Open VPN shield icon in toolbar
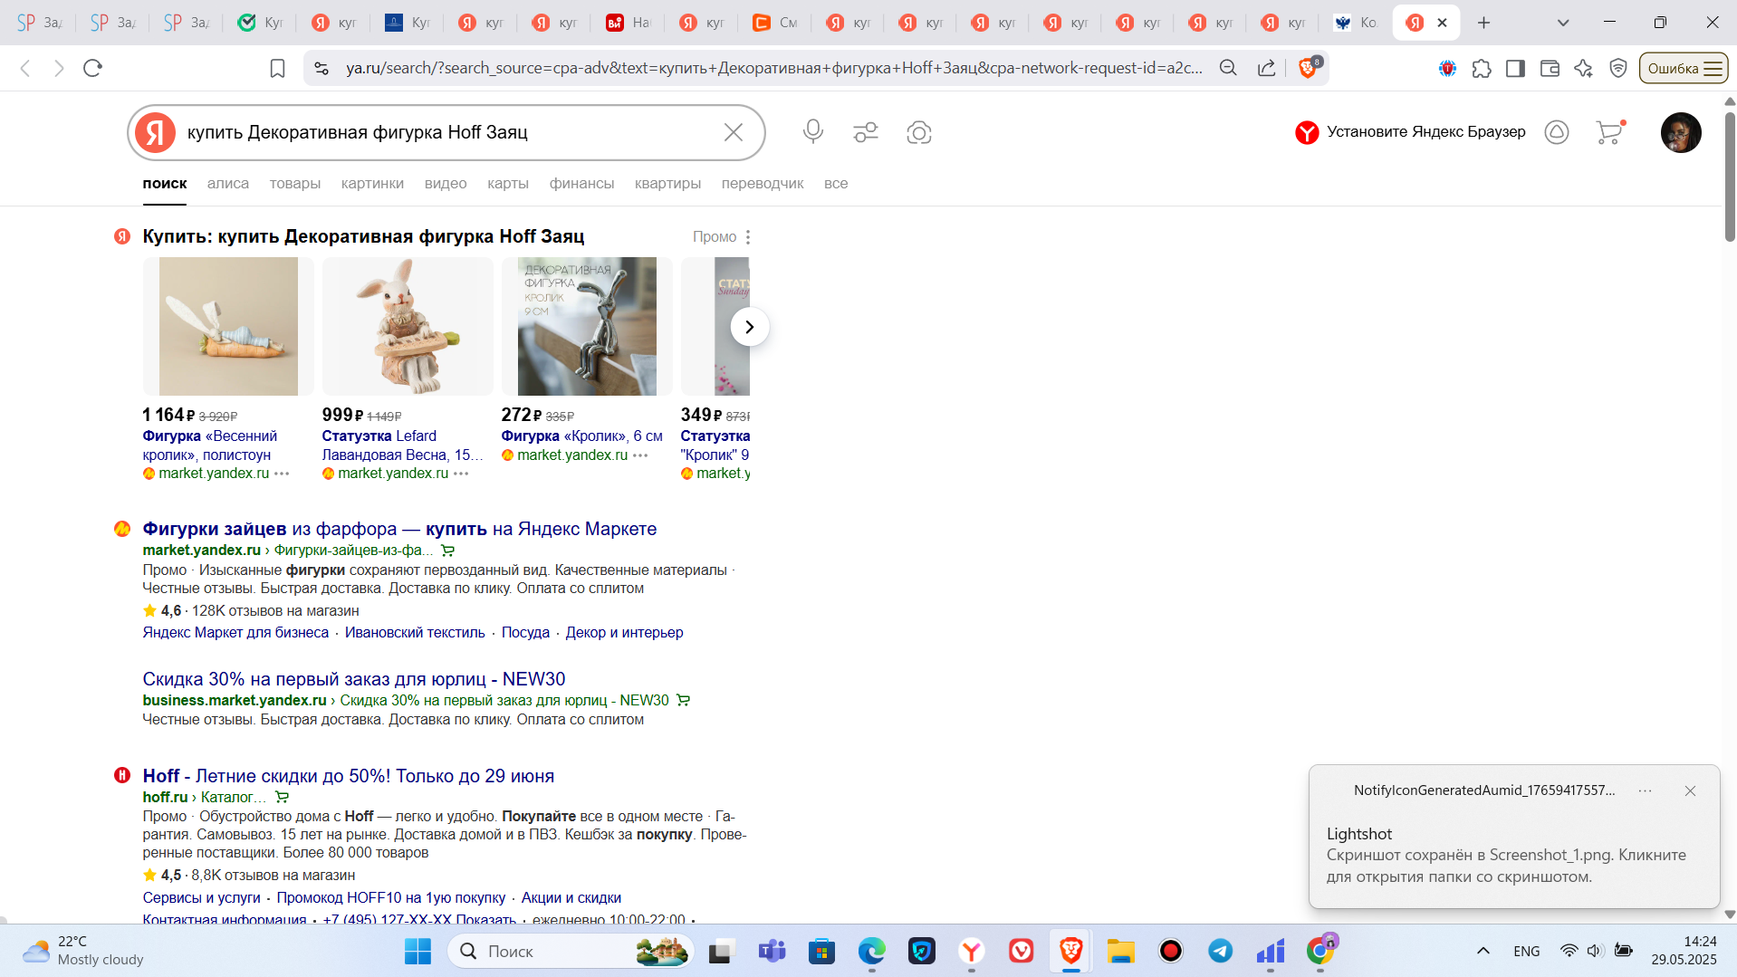This screenshot has width=1737, height=977. point(1618,68)
